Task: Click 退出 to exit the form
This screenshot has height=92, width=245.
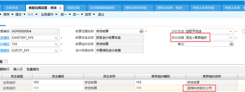Action: [x=101, y=15]
